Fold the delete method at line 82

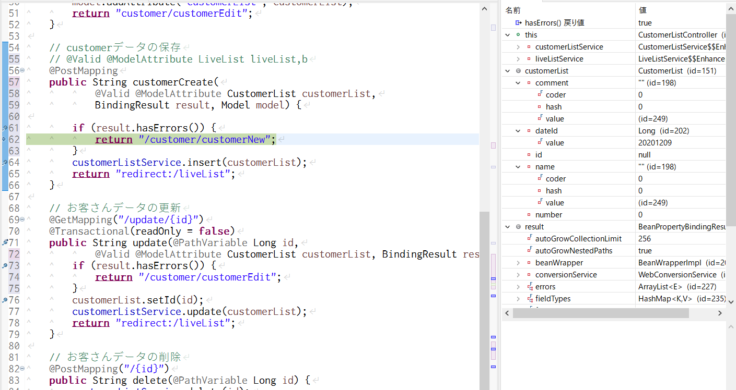click(x=22, y=369)
